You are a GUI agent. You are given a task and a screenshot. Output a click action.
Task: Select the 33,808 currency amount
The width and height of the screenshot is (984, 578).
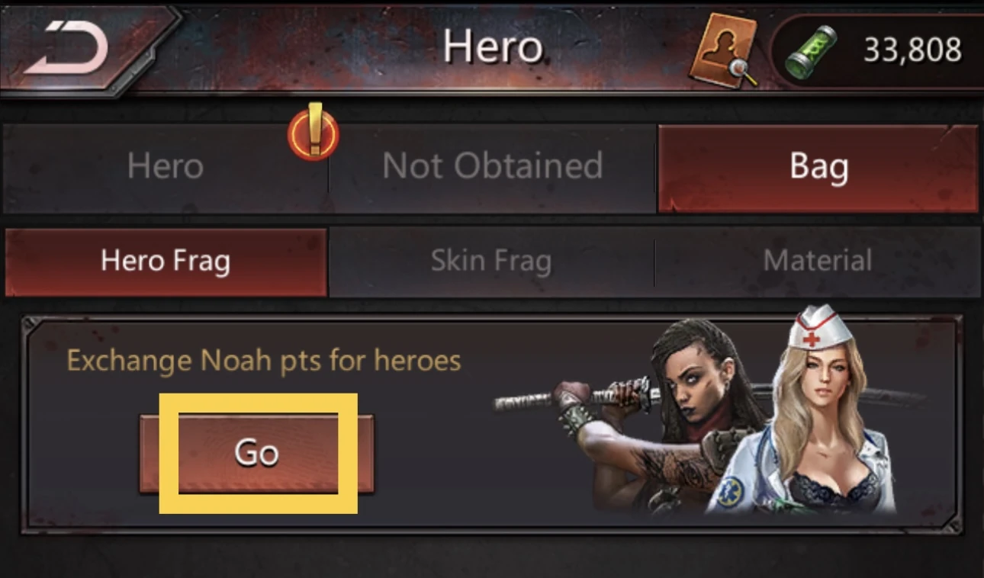point(912,51)
